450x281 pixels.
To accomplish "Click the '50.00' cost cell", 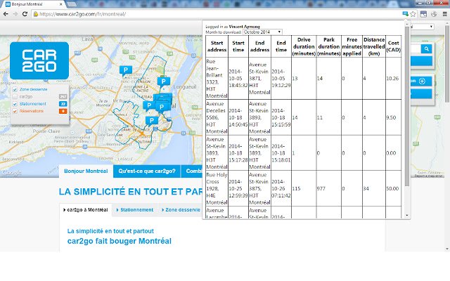I will [394, 188].
